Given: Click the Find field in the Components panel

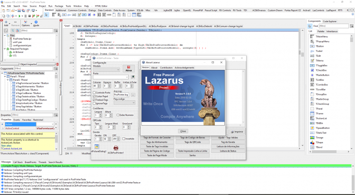Looking at the screenshot, I should pos(334,26).
